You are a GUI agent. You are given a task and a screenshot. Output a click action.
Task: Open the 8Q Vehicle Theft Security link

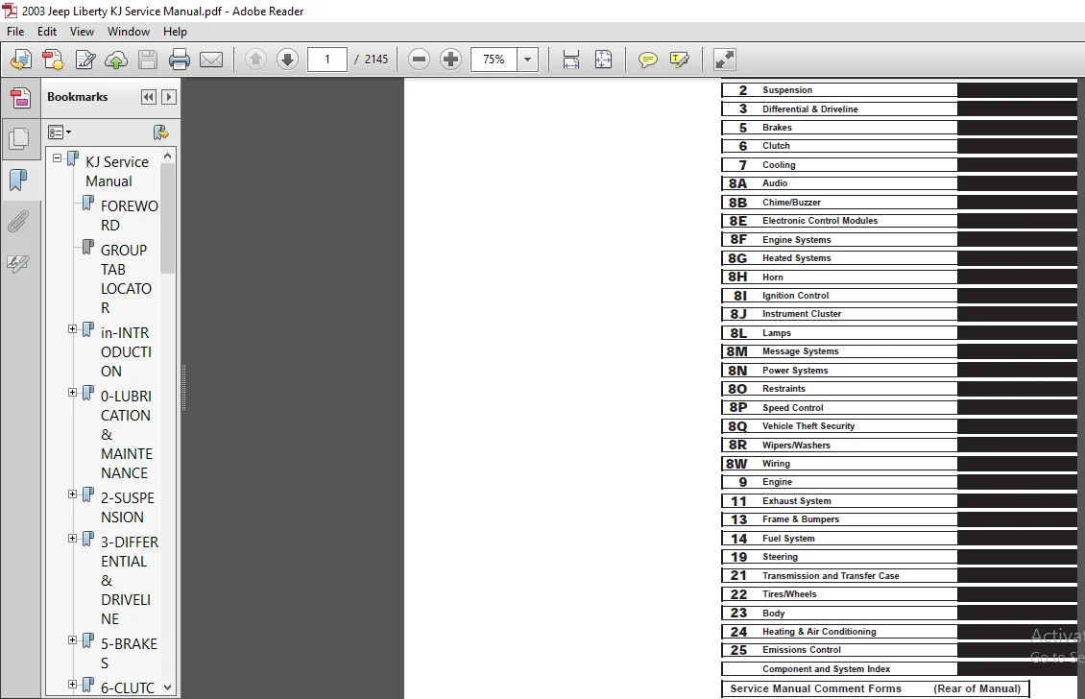pos(839,426)
